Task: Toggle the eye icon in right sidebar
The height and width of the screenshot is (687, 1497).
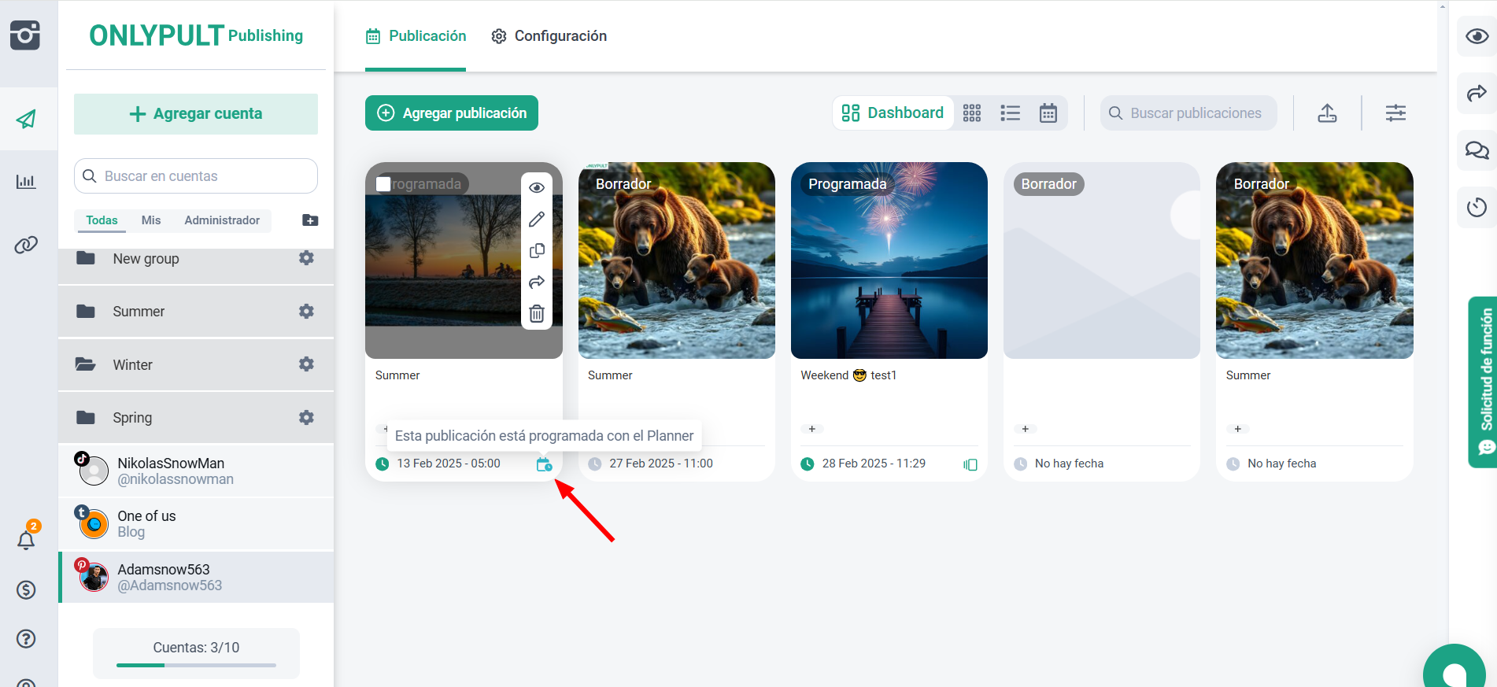Action: [x=1477, y=37]
